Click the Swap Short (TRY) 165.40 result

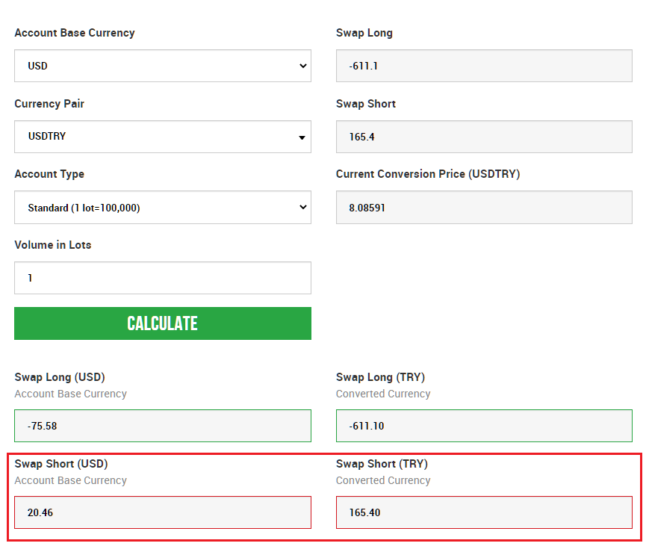pyautogui.click(x=484, y=512)
